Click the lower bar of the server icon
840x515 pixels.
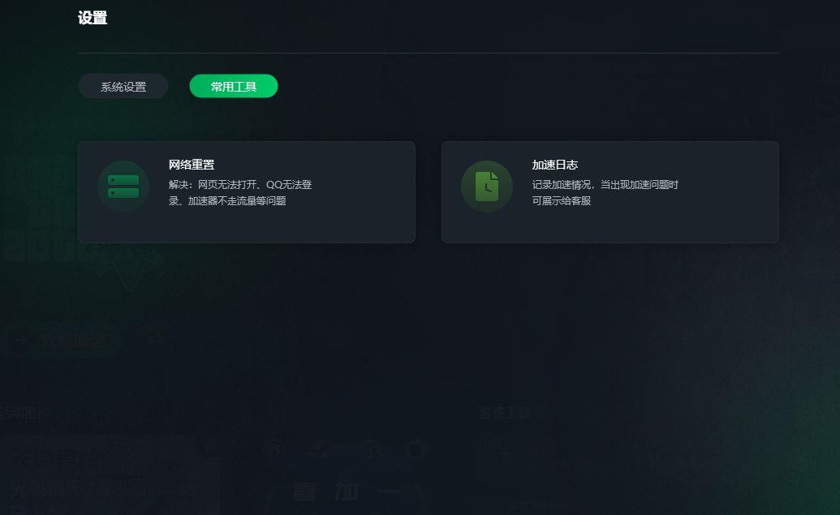click(x=123, y=193)
